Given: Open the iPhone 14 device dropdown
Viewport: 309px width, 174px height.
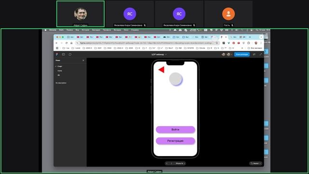Looking at the screenshot, I should [x=180, y=163].
